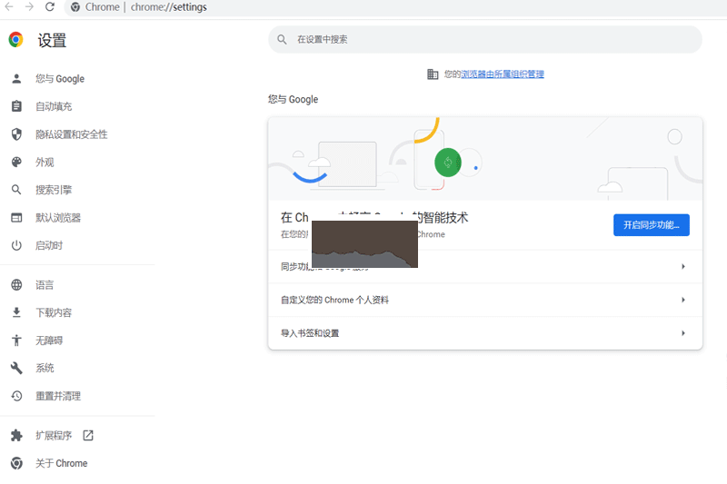Click the 您与 Google section heading
727x484 pixels.
point(293,99)
